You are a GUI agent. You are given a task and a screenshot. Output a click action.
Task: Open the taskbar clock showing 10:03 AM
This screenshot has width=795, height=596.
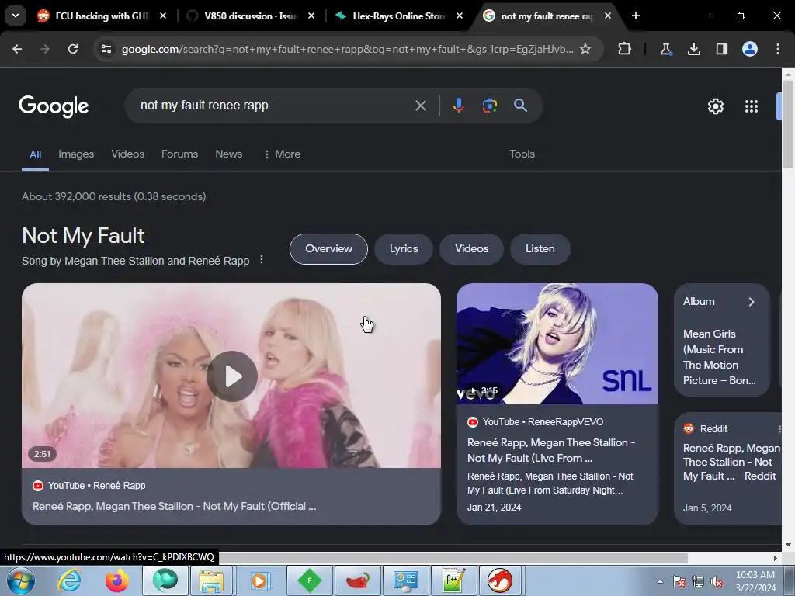point(755,581)
